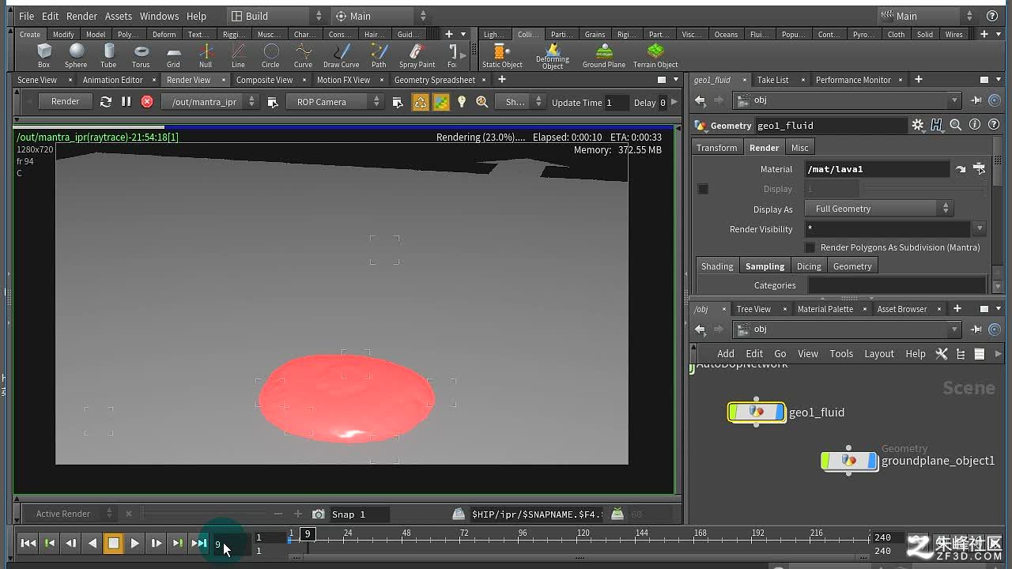Select the Circle shelf tool
Screen dimensions: 1012x569
point(270,56)
